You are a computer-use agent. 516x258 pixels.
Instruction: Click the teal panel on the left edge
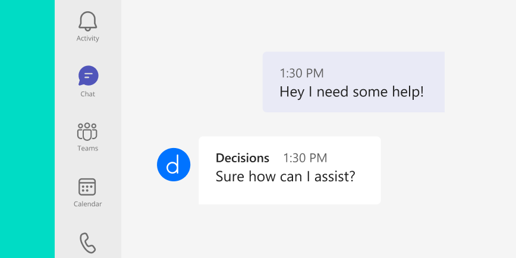(x=27, y=129)
